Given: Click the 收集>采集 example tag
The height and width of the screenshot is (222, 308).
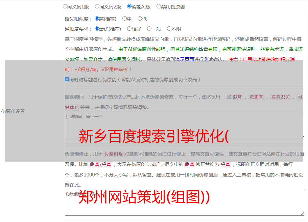Looking at the screenshot, I should click(x=100, y=164).
